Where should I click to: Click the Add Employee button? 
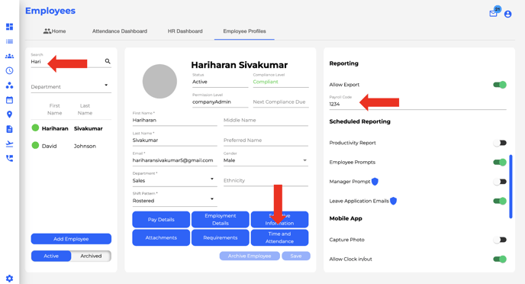click(x=71, y=239)
